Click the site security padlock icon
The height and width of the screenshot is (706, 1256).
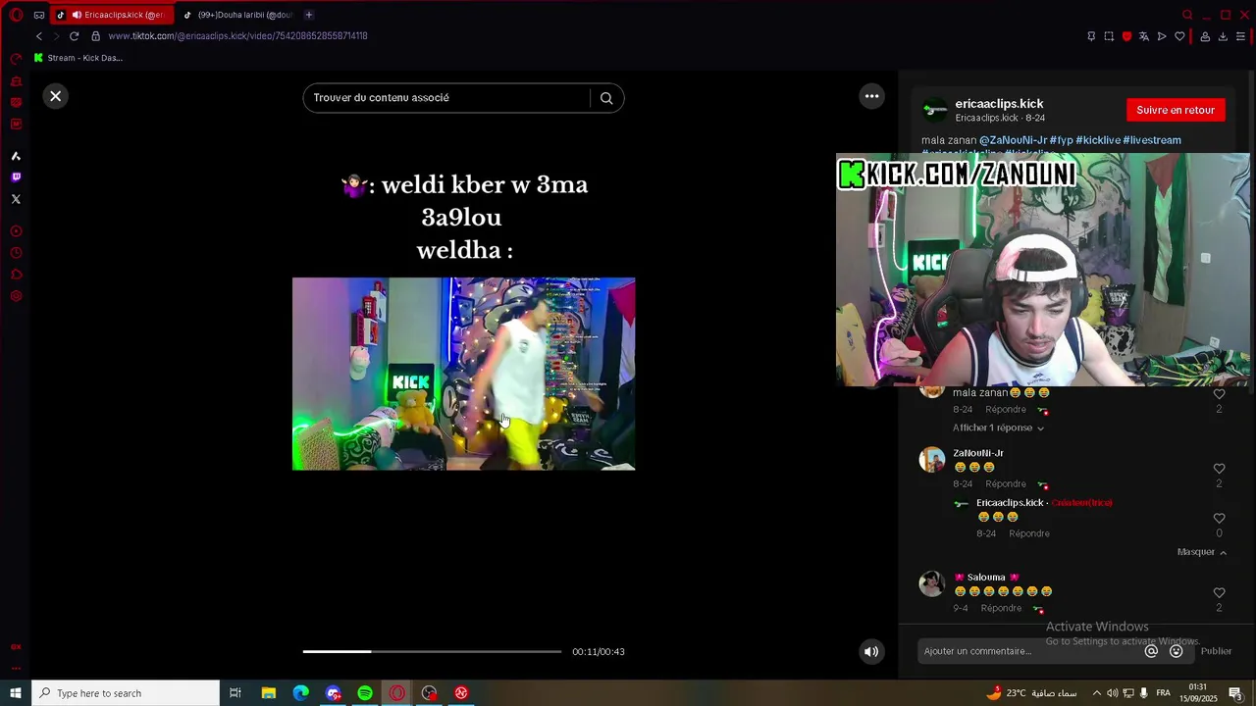coord(95,36)
